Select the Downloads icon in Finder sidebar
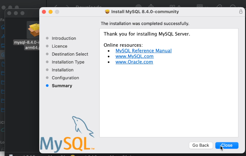This screenshot has height=156, width=246. pos(3,55)
